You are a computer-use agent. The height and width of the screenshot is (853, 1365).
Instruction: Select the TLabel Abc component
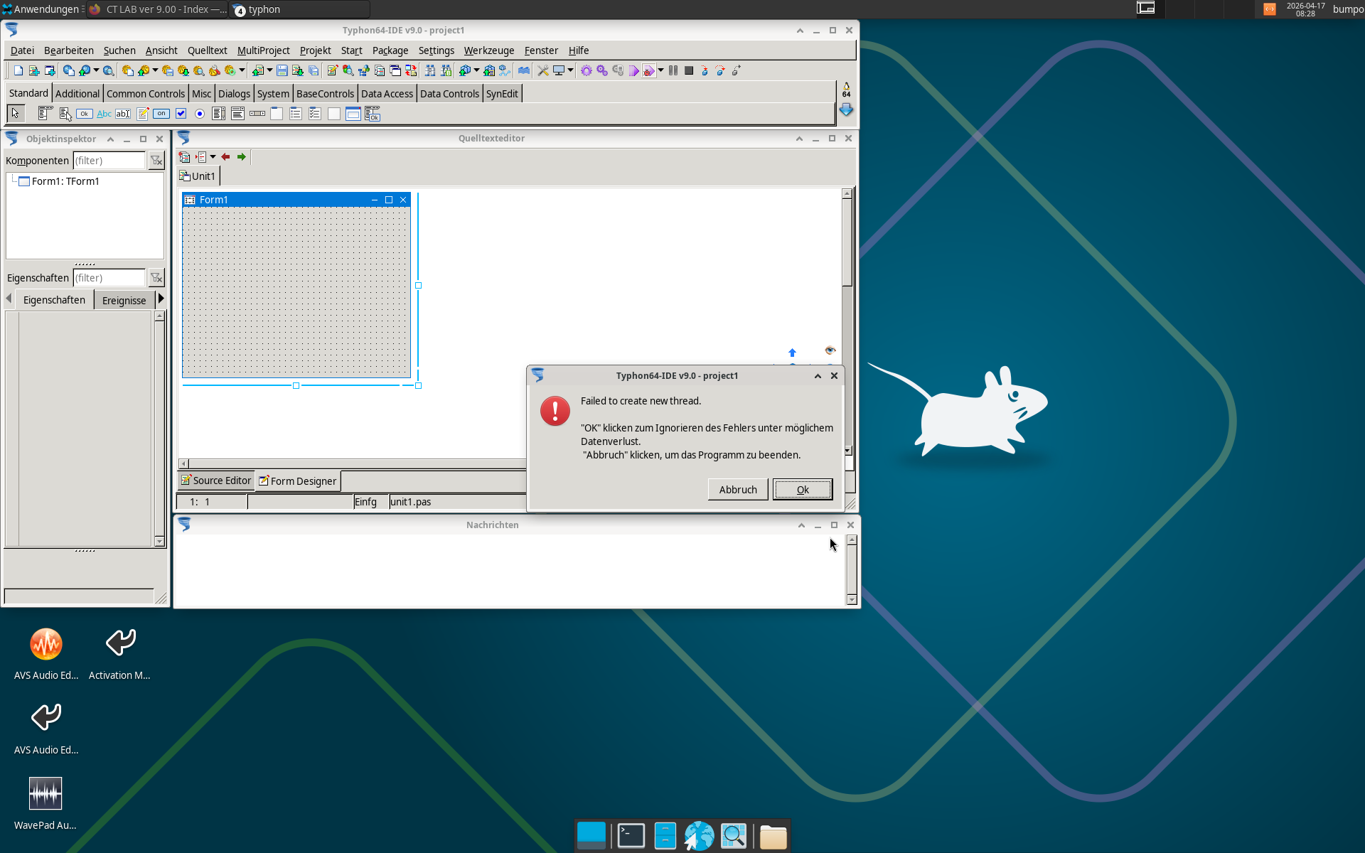(104, 114)
